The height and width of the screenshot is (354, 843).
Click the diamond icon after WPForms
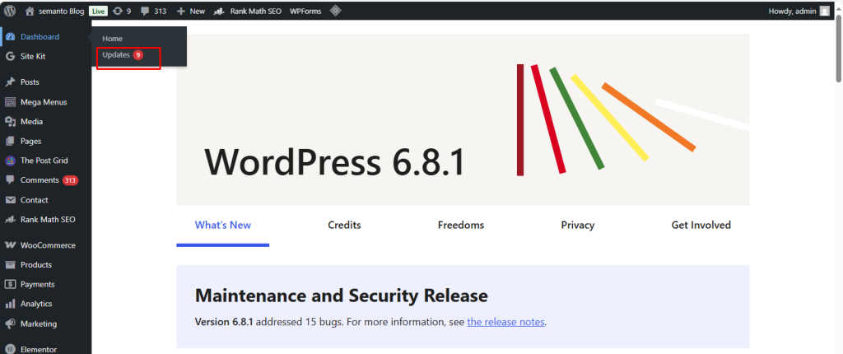click(336, 12)
